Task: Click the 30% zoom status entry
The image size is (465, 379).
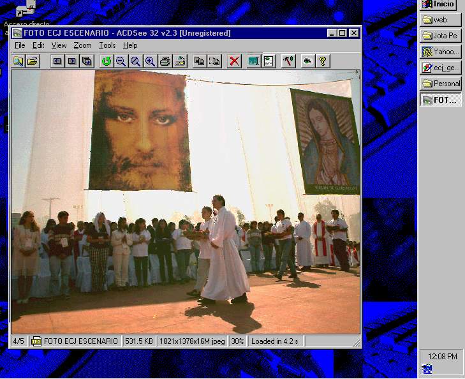Action: (237, 341)
